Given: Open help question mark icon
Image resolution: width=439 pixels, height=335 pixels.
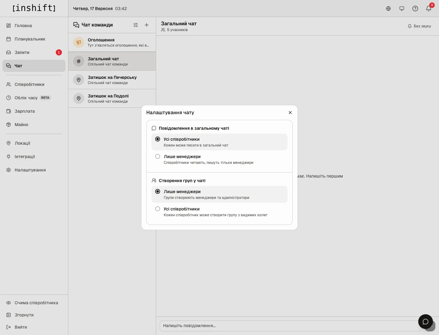Looking at the screenshot, I should pos(415,9).
